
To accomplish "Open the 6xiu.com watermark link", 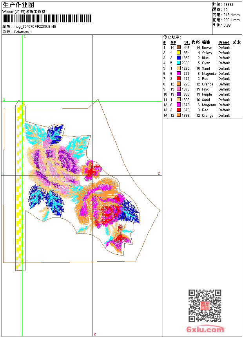I will click(x=205, y=329).
